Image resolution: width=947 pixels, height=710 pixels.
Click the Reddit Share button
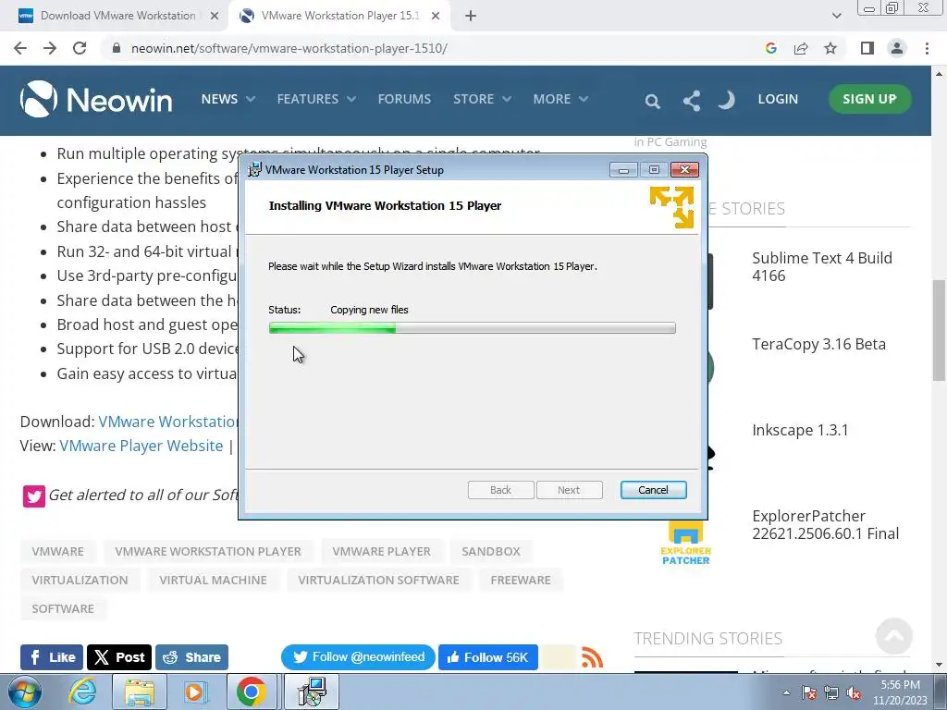191,657
